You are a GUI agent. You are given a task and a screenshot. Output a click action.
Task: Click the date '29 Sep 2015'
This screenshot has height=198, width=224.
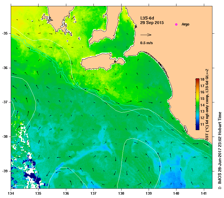pos(152,23)
